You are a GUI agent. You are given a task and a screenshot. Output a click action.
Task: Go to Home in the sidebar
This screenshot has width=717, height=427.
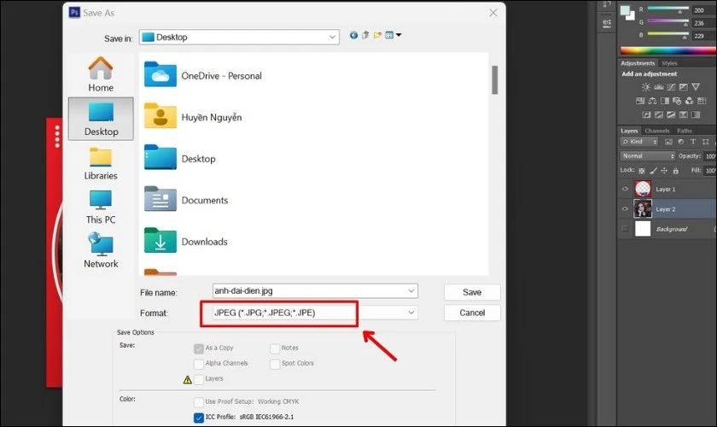point(101,74)
